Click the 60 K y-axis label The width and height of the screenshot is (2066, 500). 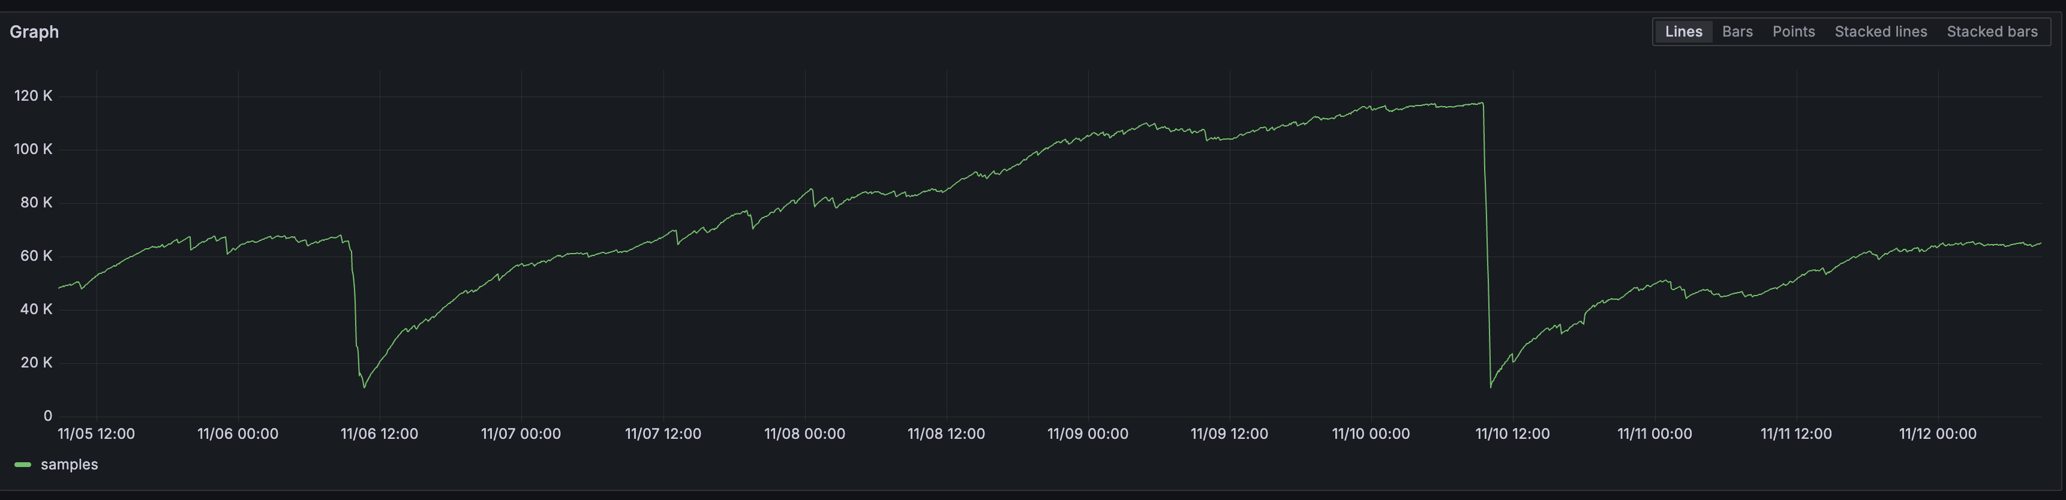point(36,255)
